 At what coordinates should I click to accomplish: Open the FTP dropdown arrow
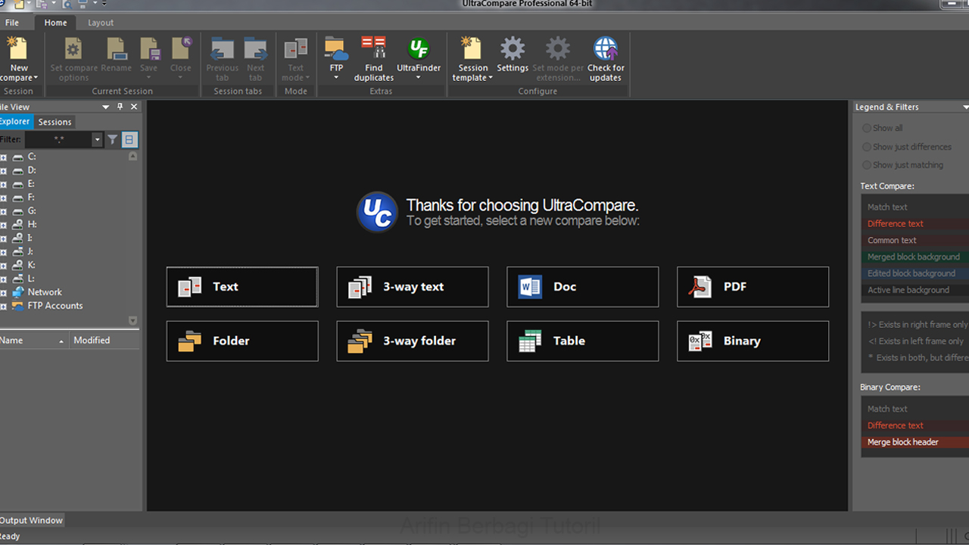pos(336,78)
